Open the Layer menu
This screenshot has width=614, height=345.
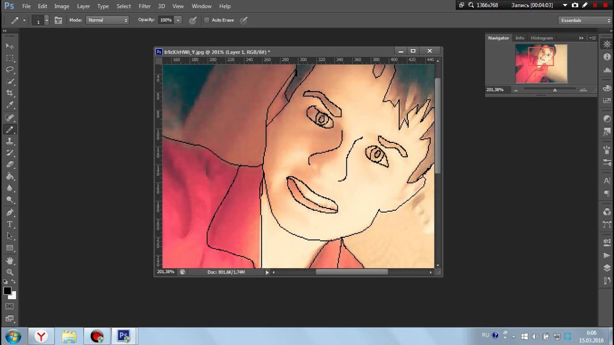(83, 6)
